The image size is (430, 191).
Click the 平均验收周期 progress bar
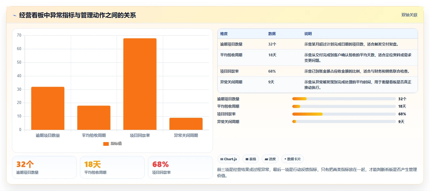[x=344, y=106]
